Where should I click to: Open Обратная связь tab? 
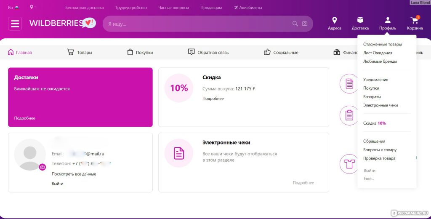208,52
